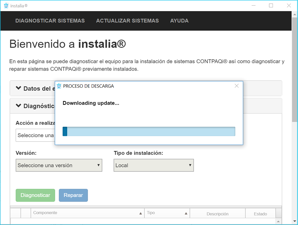
Task: Close the instalia window
Action: (289, 5)
